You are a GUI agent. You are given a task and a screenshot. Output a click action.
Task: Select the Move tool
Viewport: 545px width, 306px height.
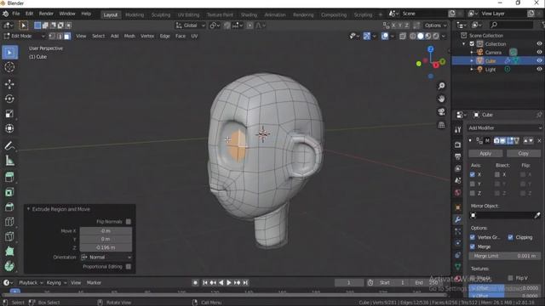tap(9, 84)
